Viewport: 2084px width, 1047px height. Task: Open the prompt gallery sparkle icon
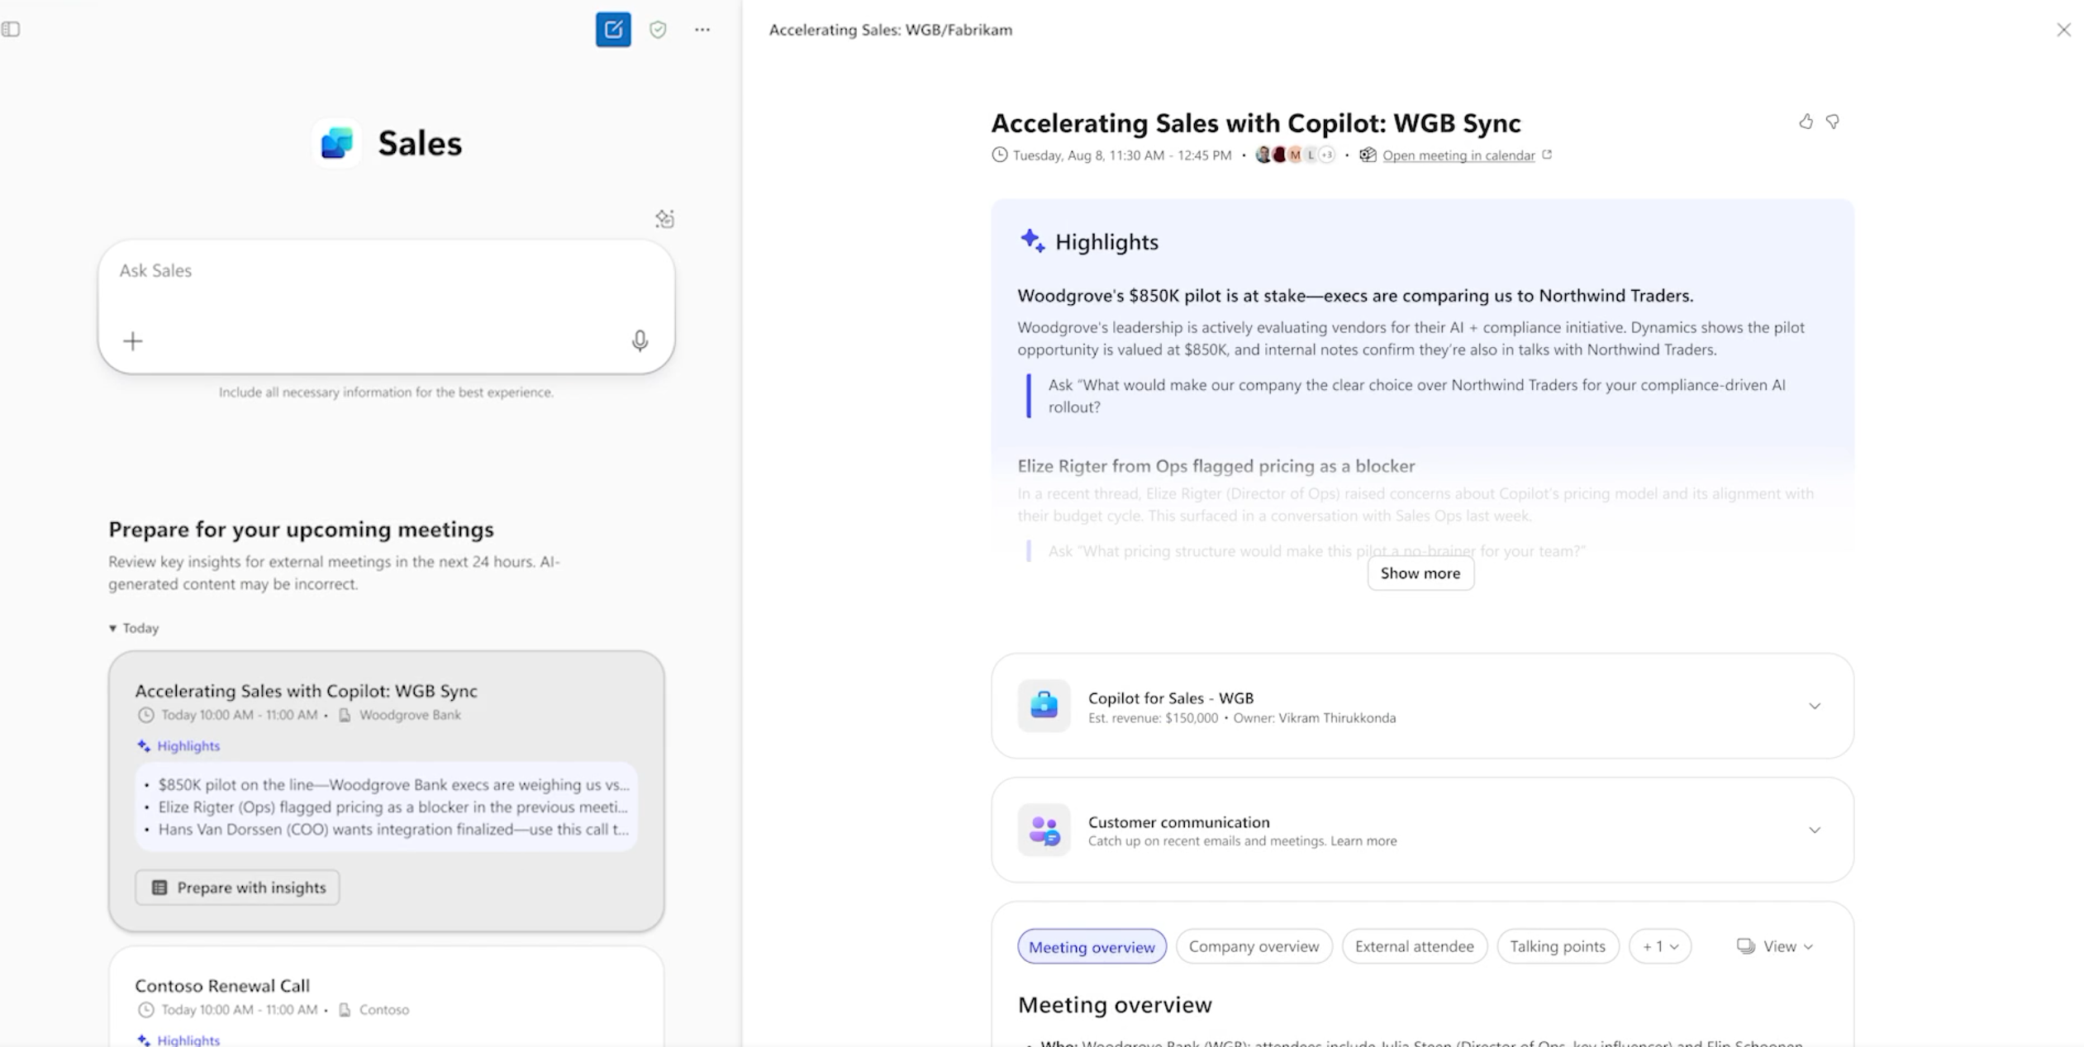664,219
